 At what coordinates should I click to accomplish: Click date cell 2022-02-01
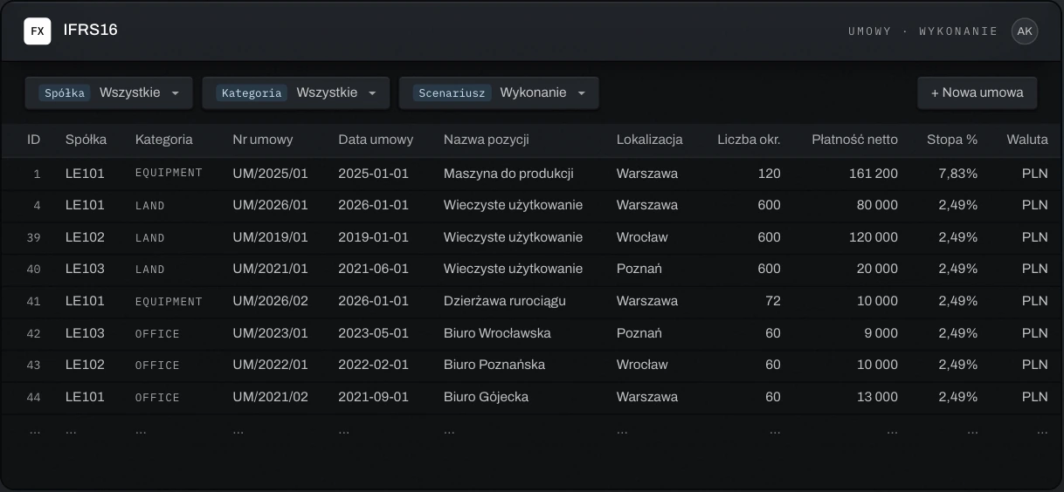(x=373, y=365)
